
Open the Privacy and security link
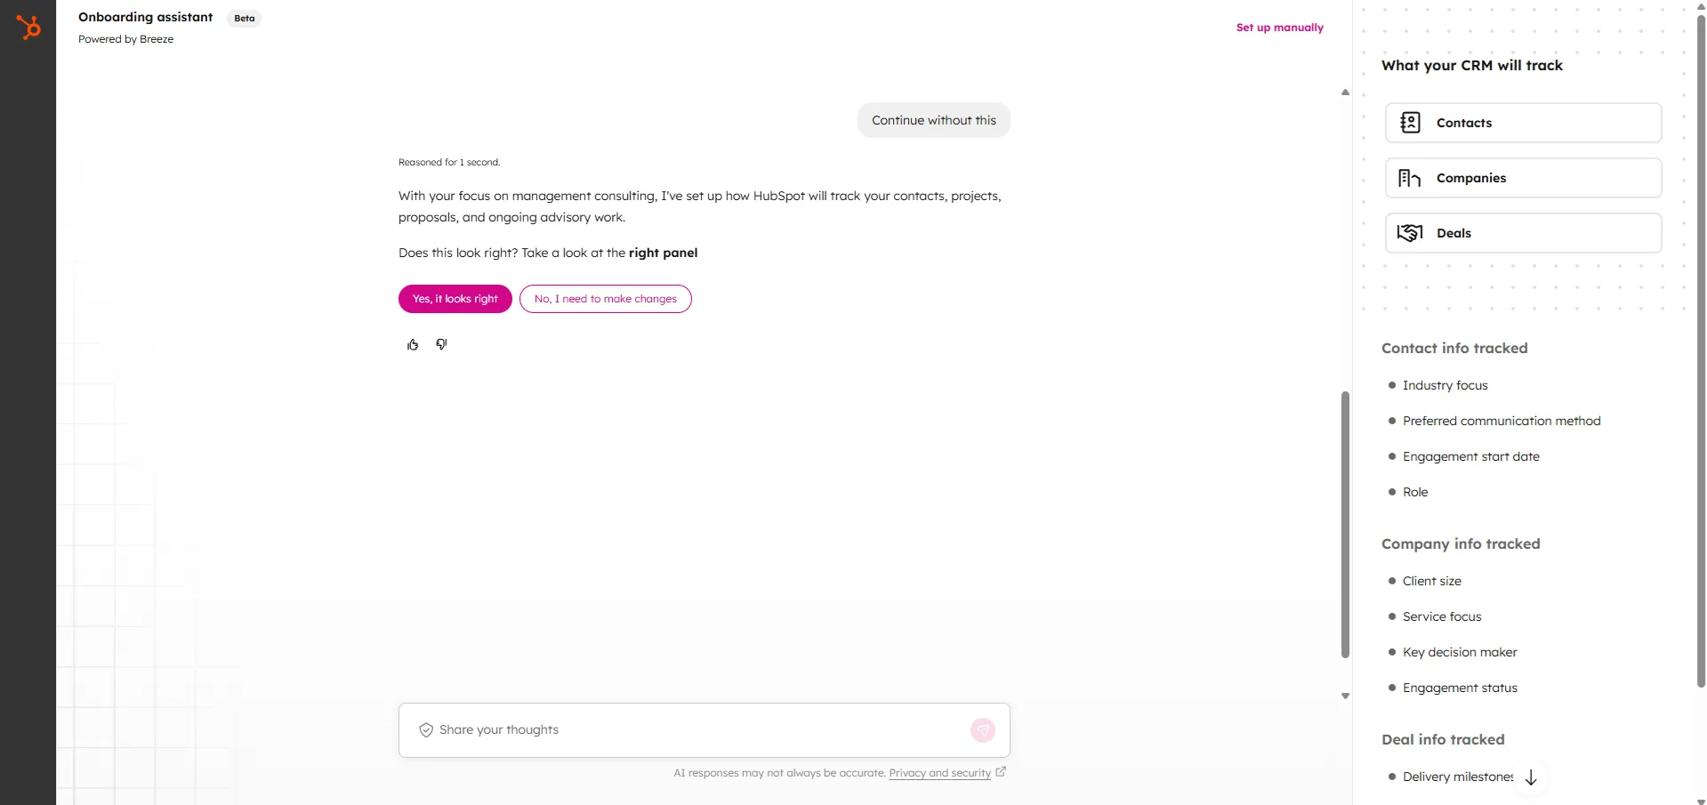[938, 773]
